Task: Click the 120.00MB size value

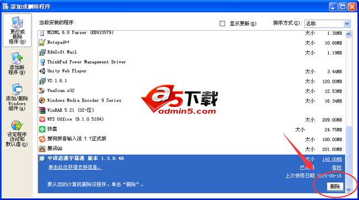Action: coord(332,82)
